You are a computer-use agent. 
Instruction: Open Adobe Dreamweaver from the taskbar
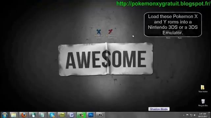click(x=62, y=115)
